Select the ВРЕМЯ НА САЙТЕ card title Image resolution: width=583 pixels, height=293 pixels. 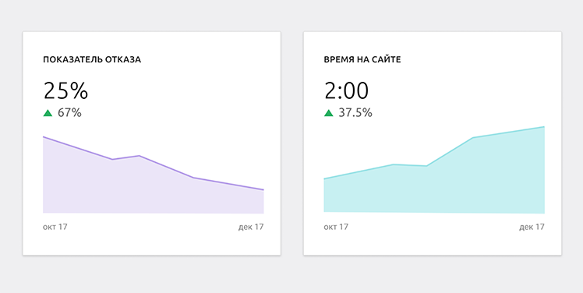point(362,60)
